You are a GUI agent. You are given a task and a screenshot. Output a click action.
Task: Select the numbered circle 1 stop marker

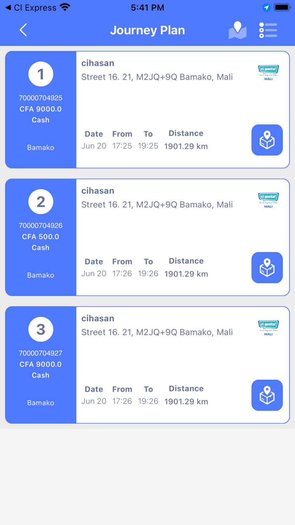(x=40, y=74)
